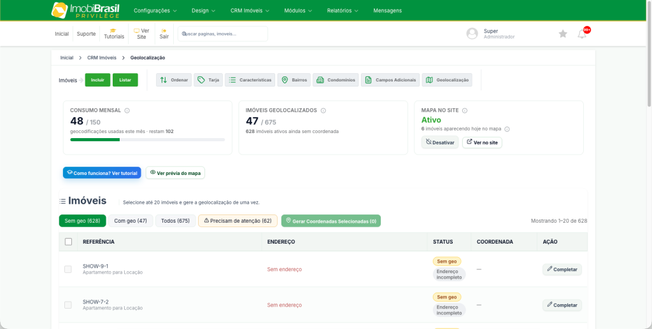Click the search magnifier icon

click(184, 34)
